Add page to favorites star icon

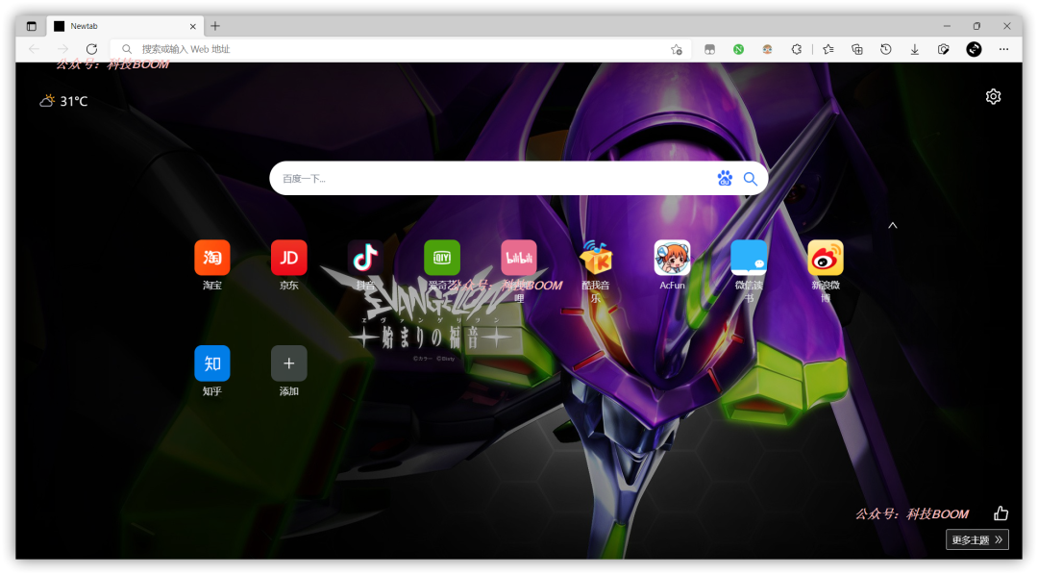[677, 49]
